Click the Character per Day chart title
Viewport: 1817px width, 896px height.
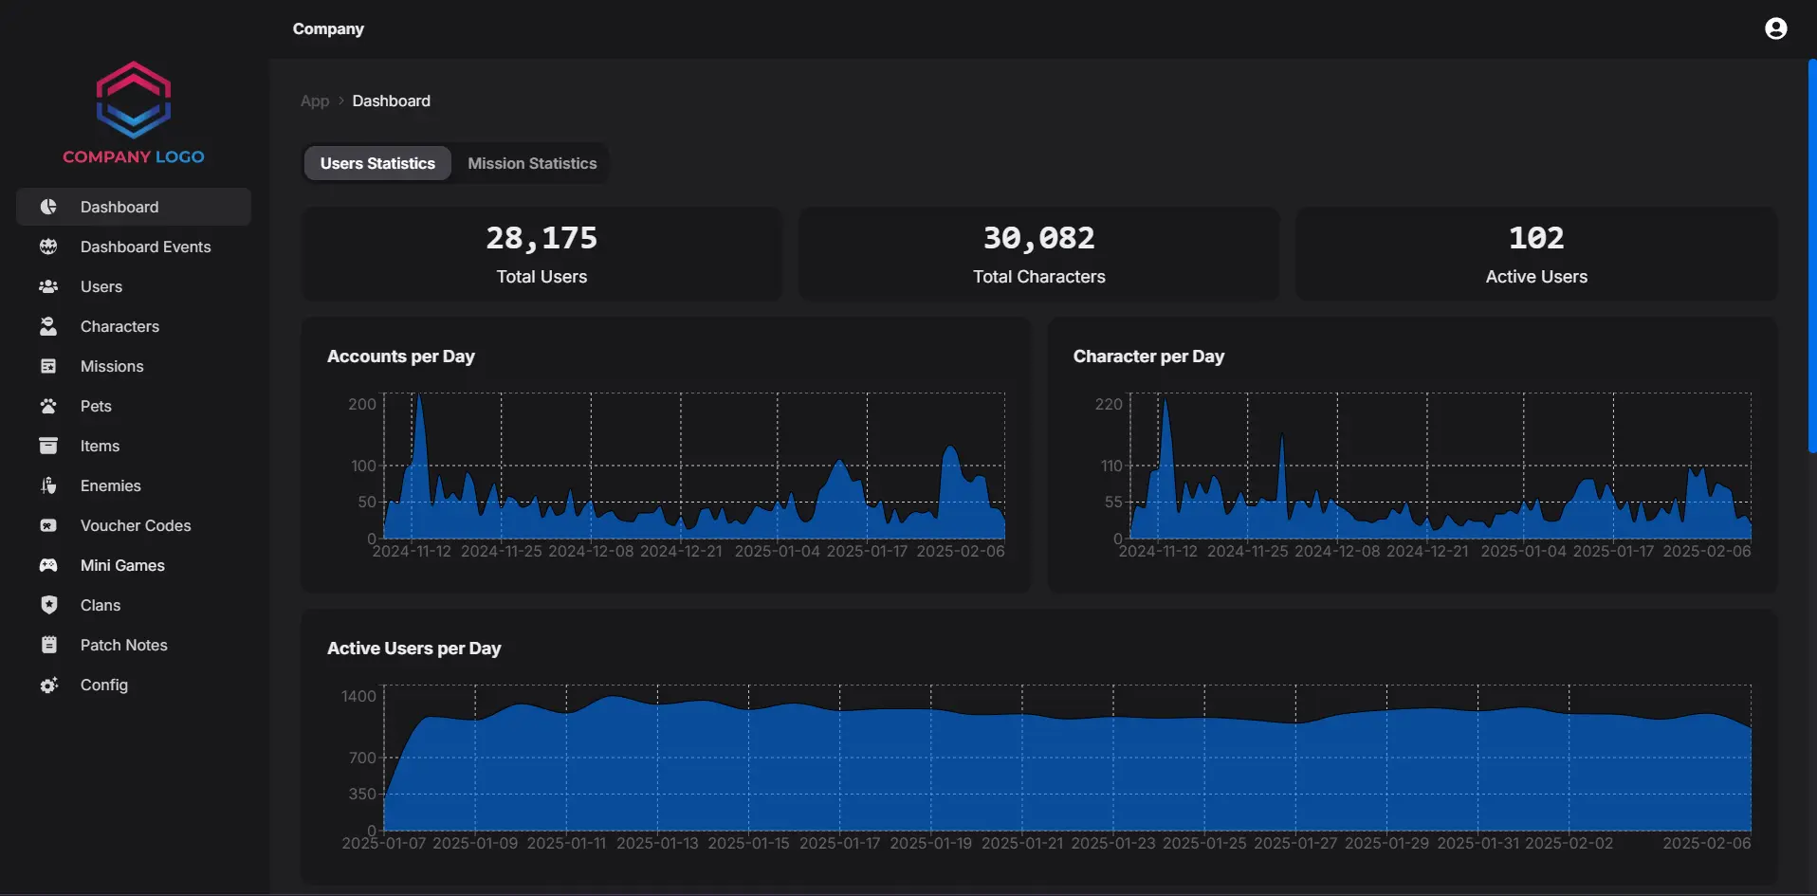coord(1148,357)
